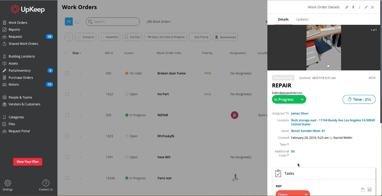382x196 pixels.
Task: Select checkbox for work order 039
Action: point(67,115)
